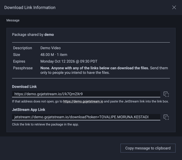Select the 'Demo Video' description text
The image size is (182, 160).
click(x=51, y=48)
